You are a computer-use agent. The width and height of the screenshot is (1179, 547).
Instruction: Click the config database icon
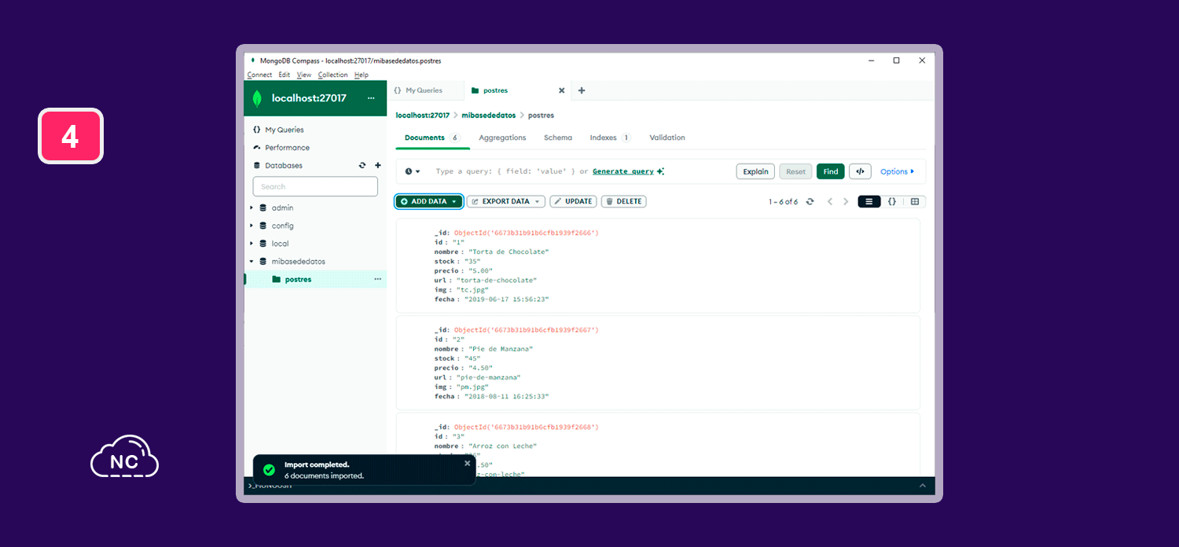tap(263, 226)
